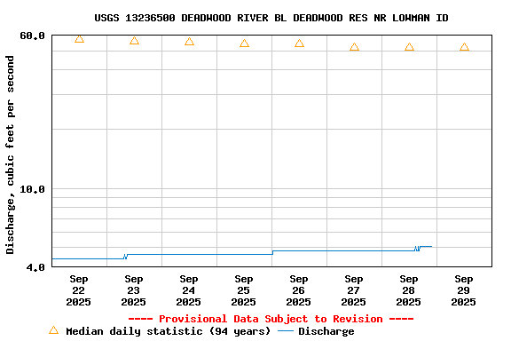Image resolution: width=511 pixels, height=341 pixels.
Task: Click the discharge line step-up near Sep 28
Action: click(418, 249)
